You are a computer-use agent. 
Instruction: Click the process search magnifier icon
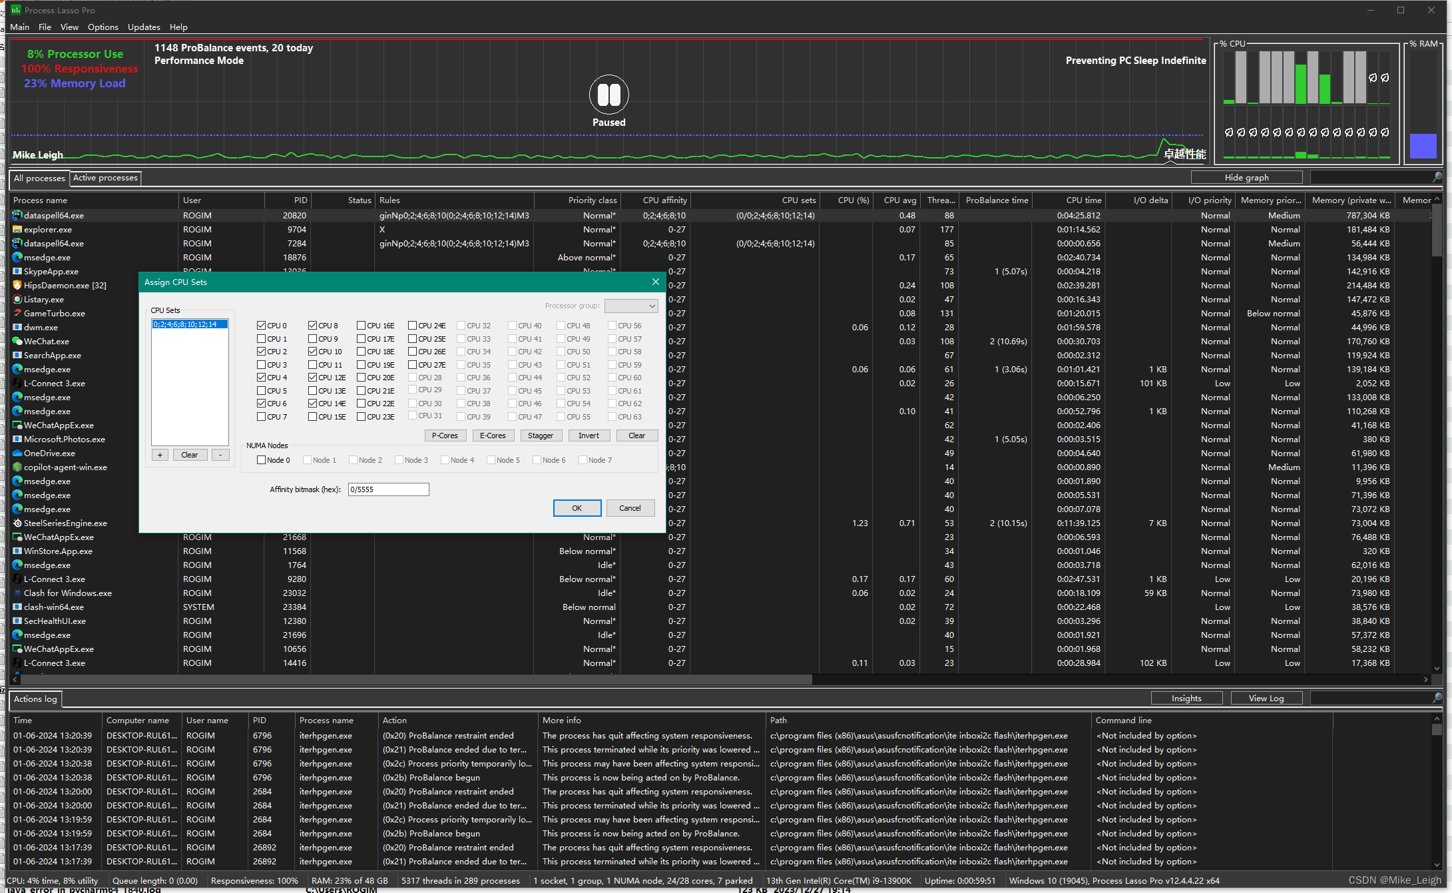point(1437,177)
